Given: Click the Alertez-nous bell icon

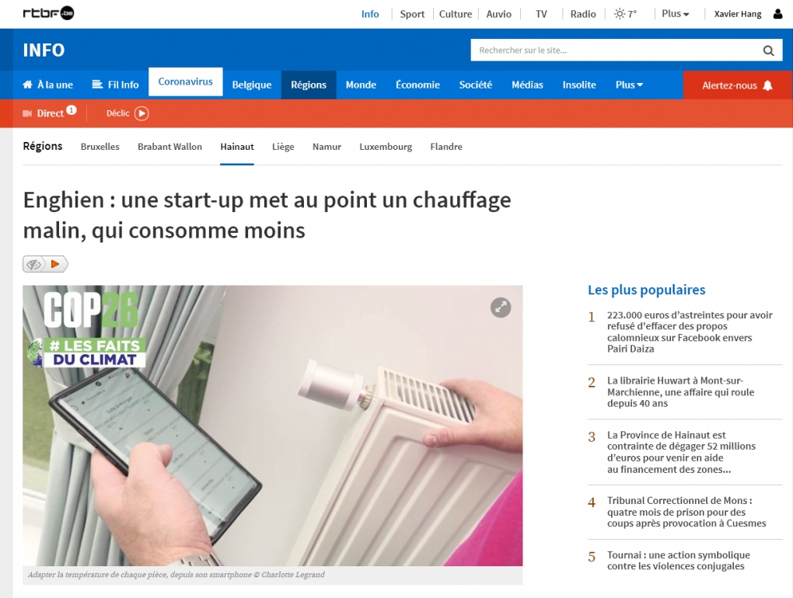Looking at the screenshot, I should click(x=767, y=85).
